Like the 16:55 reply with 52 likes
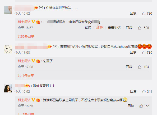Image resolution: width=157 pixels, height=115 pixels. click(141, 106)
